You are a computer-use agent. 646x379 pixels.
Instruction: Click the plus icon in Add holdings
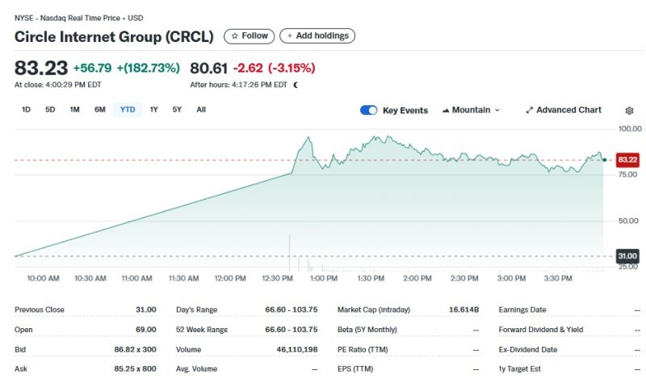pos(290,36)
